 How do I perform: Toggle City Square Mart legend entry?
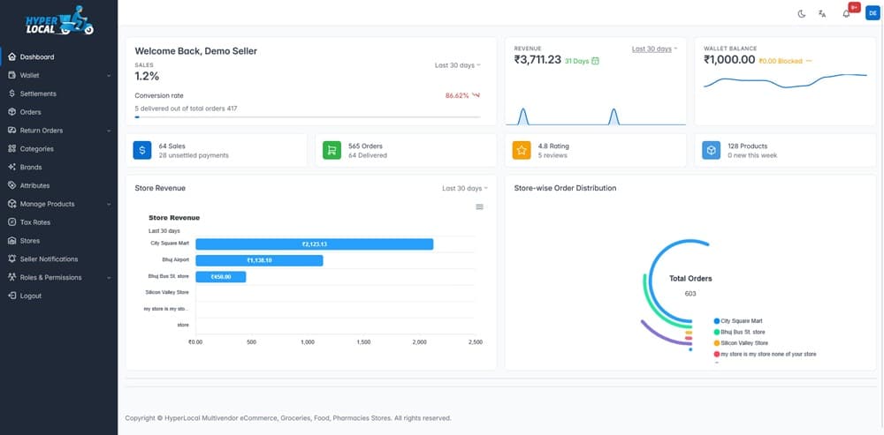(742, 321)
